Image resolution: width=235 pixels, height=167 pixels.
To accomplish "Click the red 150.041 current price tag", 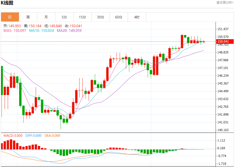I will point(225,41).
